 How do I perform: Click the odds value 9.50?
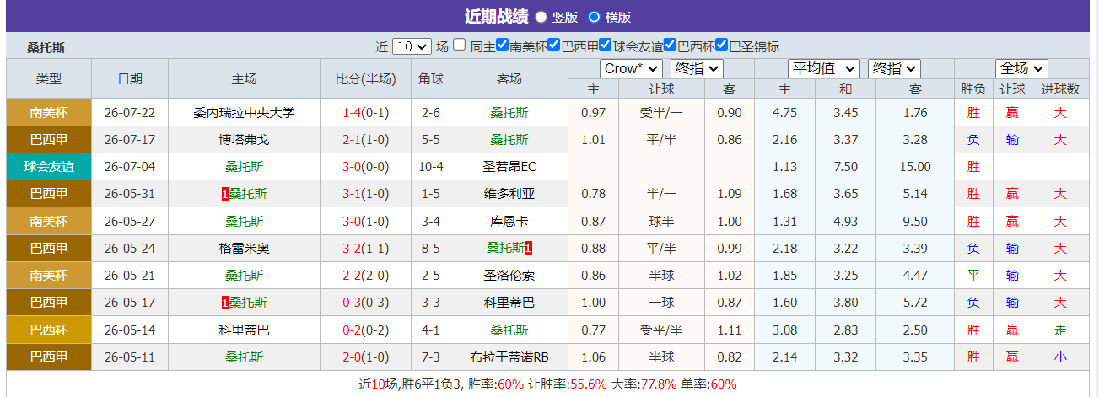tap(915, 221)
